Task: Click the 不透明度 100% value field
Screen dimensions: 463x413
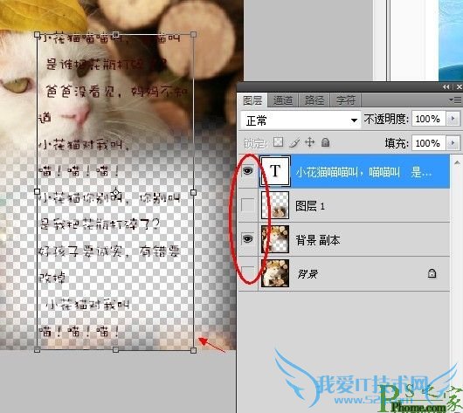Action: [428, 119]
